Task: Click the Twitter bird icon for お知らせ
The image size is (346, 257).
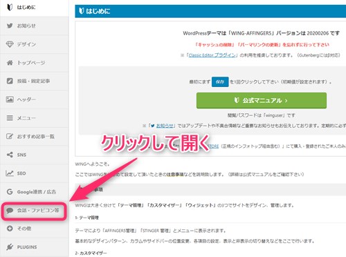Action: coord(10,26)
